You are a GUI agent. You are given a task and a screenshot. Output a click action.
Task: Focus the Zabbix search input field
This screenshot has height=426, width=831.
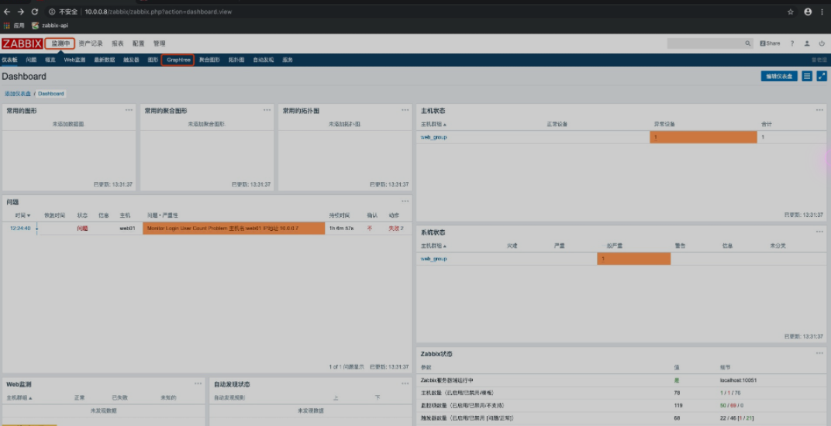pyautogui.click(x=706, y=43)
